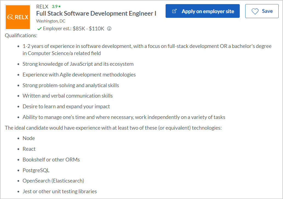The image size is (283, 199).
Task: Click the info circle after the salary range
Action: pyautogui.click(x=109, y=28)
